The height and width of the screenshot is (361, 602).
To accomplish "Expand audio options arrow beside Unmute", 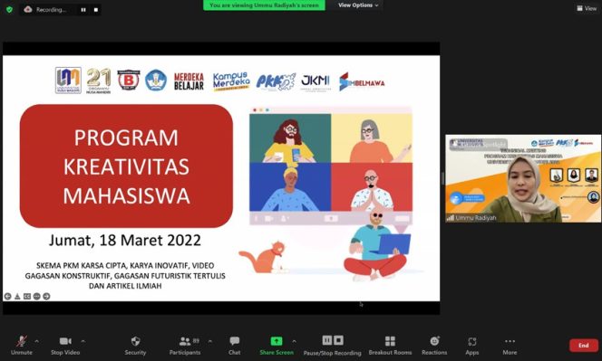I will [x=37, y=341].
